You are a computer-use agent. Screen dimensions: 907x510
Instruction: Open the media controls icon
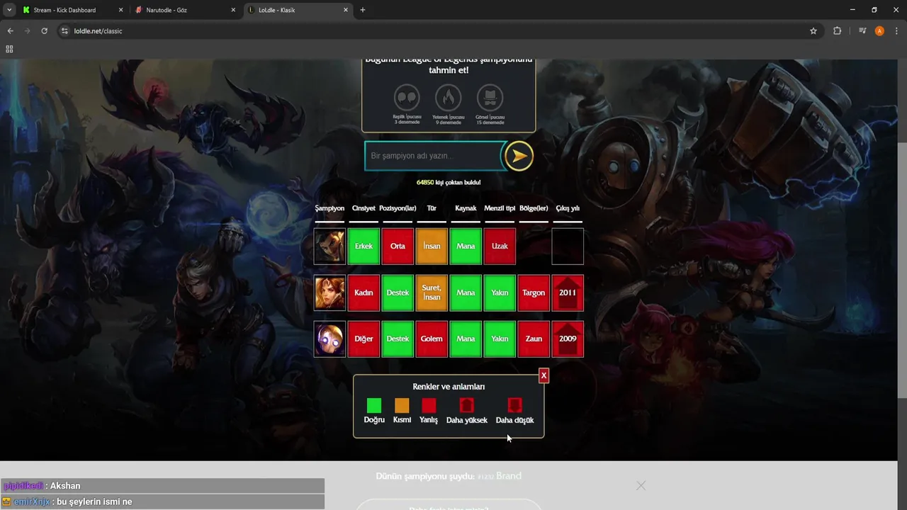tap(862, 31)
